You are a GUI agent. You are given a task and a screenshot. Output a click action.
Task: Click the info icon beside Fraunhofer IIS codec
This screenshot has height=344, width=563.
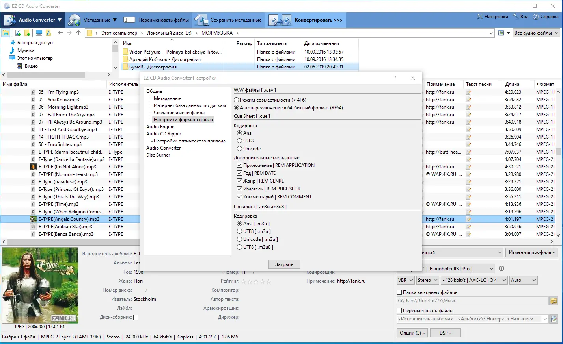[x=501, y=269]
